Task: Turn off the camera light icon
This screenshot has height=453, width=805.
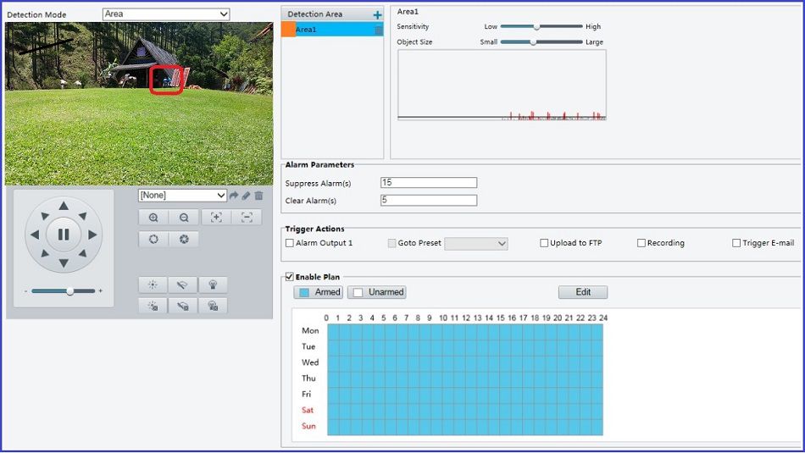Action: tap(153, 306)
